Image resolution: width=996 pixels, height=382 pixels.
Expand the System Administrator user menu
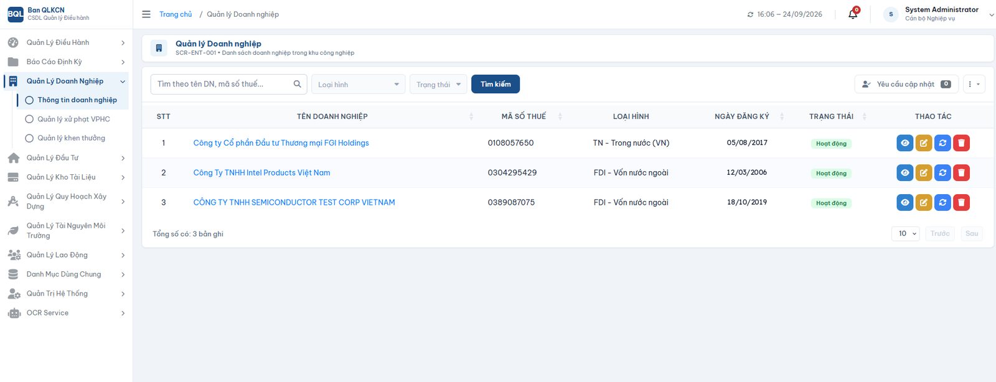click(939, 14)
